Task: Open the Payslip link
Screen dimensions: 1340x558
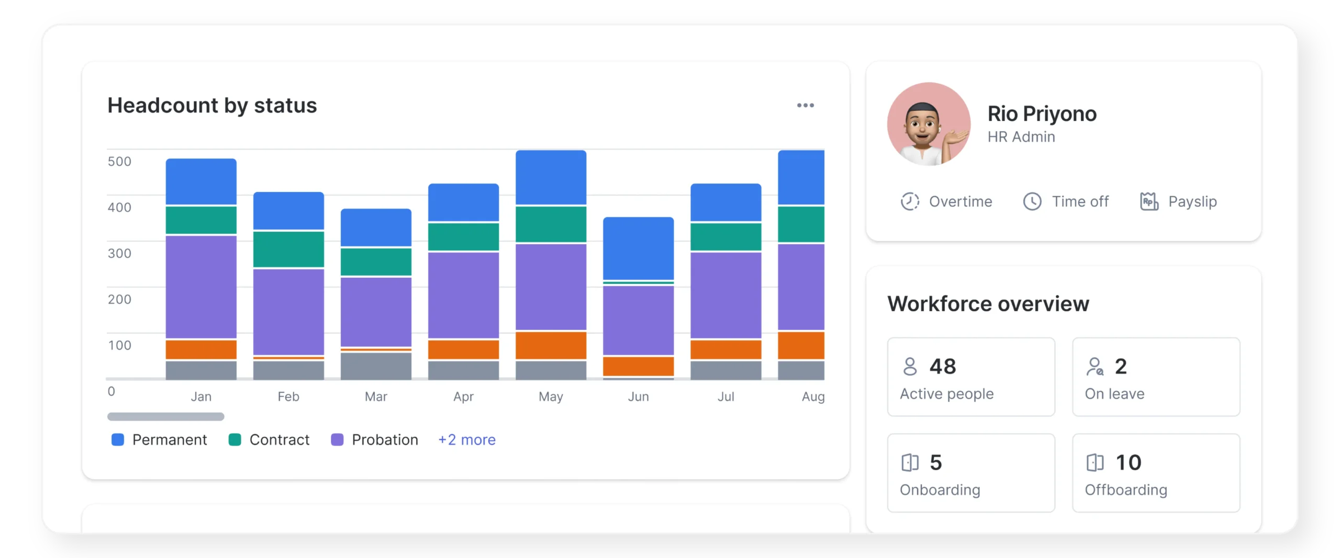Action: (x=1192, y=201)
